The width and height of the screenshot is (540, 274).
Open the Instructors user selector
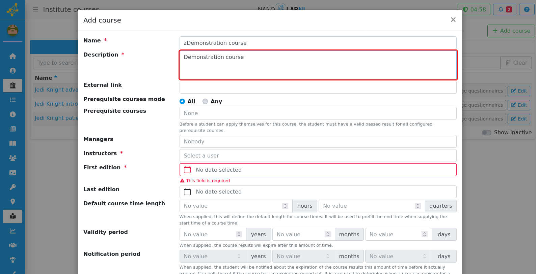pyautogui.click(x=318, y=156)
